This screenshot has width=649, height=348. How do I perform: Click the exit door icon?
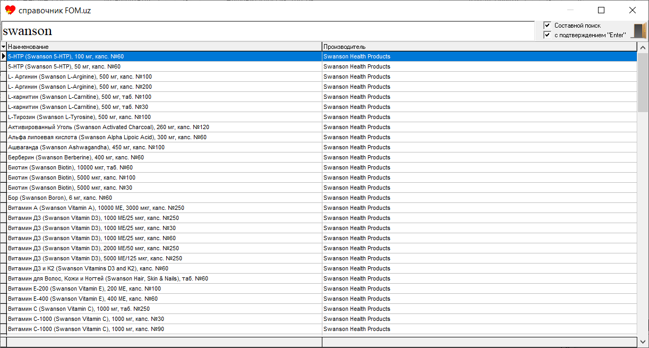coord(639,31)
